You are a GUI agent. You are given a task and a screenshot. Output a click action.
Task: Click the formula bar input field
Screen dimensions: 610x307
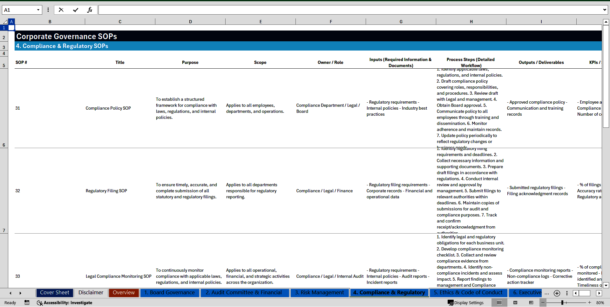[x=349, y=10]
